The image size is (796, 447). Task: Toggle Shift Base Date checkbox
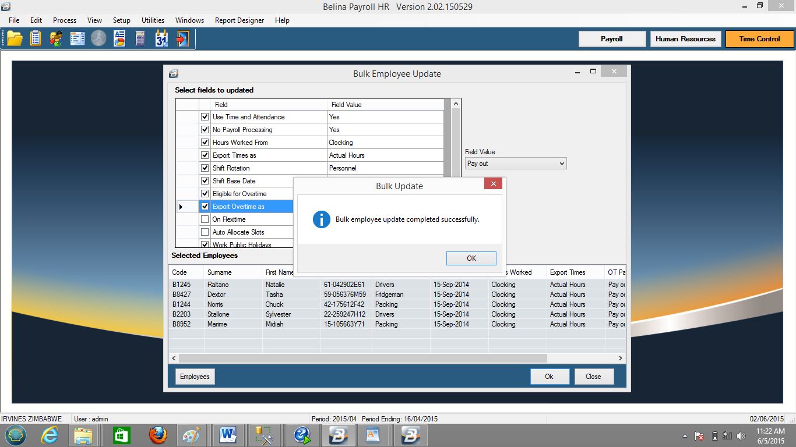tap(205, 181)
